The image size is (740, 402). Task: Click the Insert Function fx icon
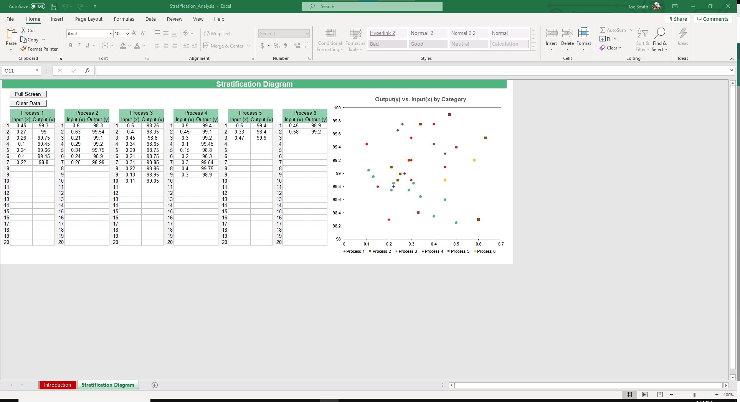[x=88, y=71]
